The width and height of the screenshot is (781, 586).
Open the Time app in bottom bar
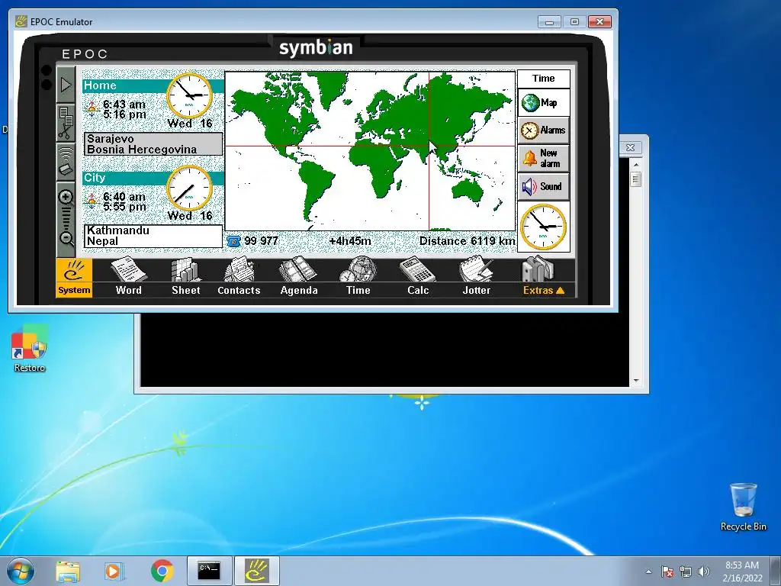tap(358, 277)
